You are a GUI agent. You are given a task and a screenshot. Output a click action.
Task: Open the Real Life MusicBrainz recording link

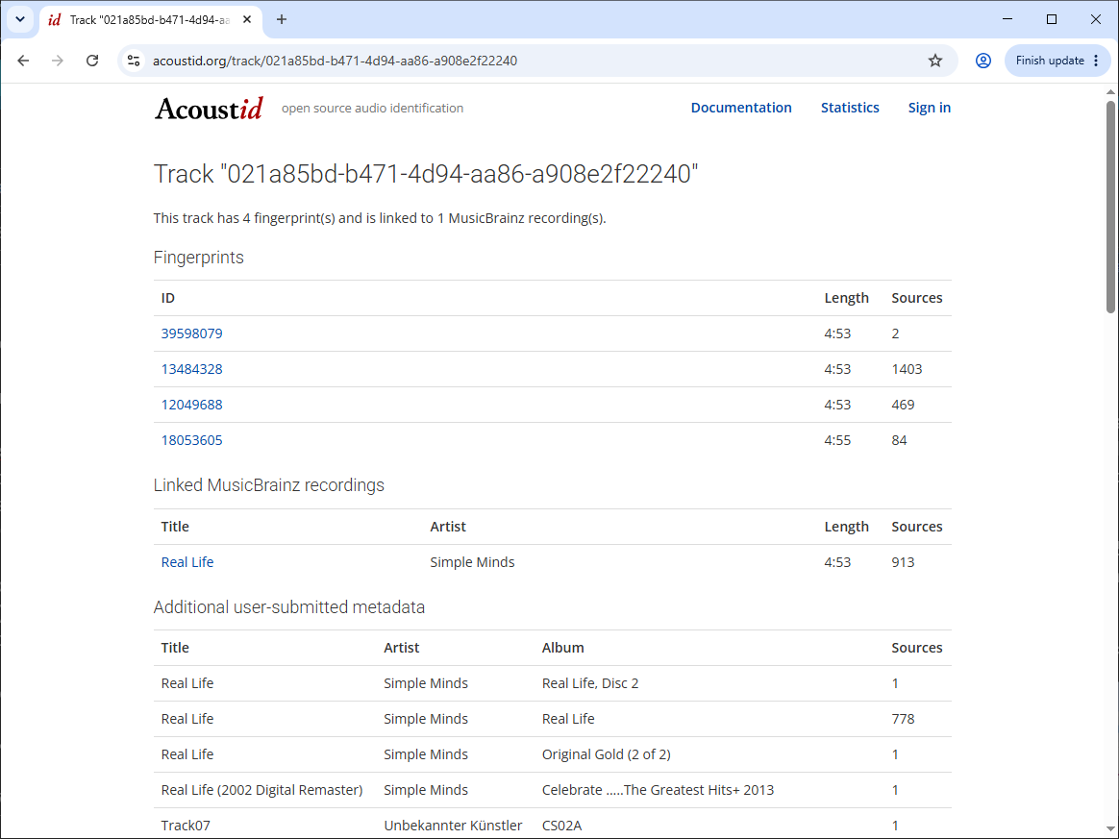click(186, 562)
